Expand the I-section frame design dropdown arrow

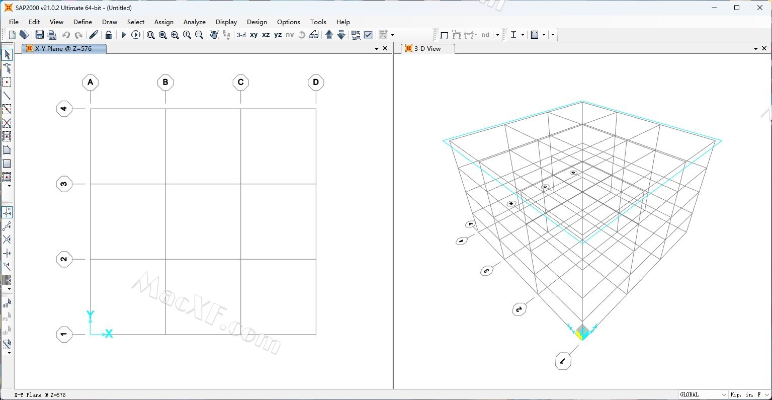coord(523,35)
